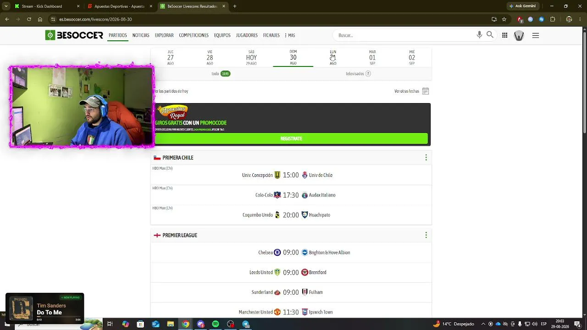
Task: Bookmark this page with the star icon
Action: point(504,19)
